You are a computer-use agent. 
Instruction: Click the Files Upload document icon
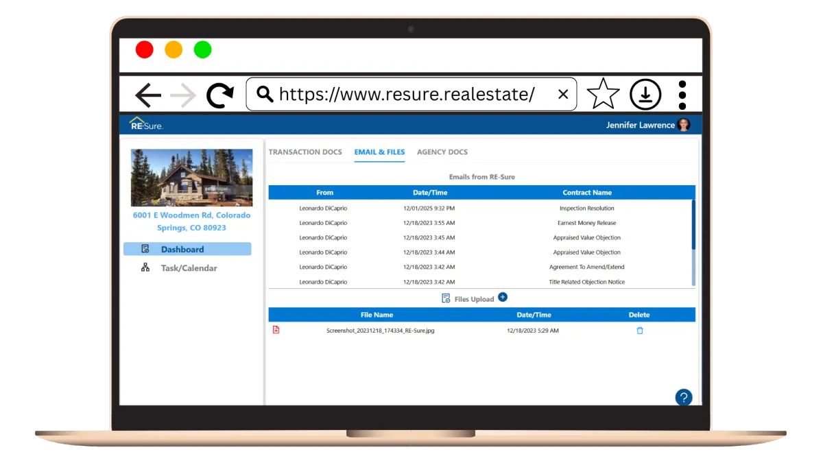[x=446, y=298]
